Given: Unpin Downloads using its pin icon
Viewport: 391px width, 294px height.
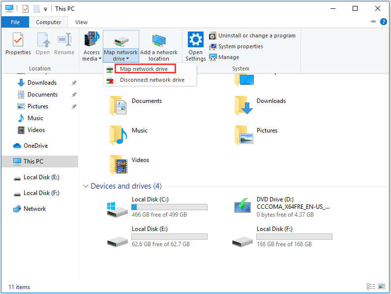Looking at the screenshot, I should (74, 83).
